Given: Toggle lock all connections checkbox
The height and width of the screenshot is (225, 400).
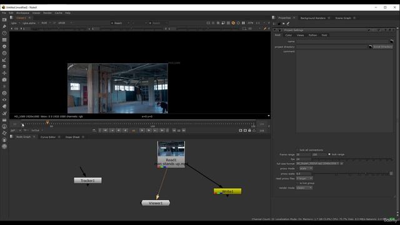Looking at the screenshot, I should (x=297, y=150).
